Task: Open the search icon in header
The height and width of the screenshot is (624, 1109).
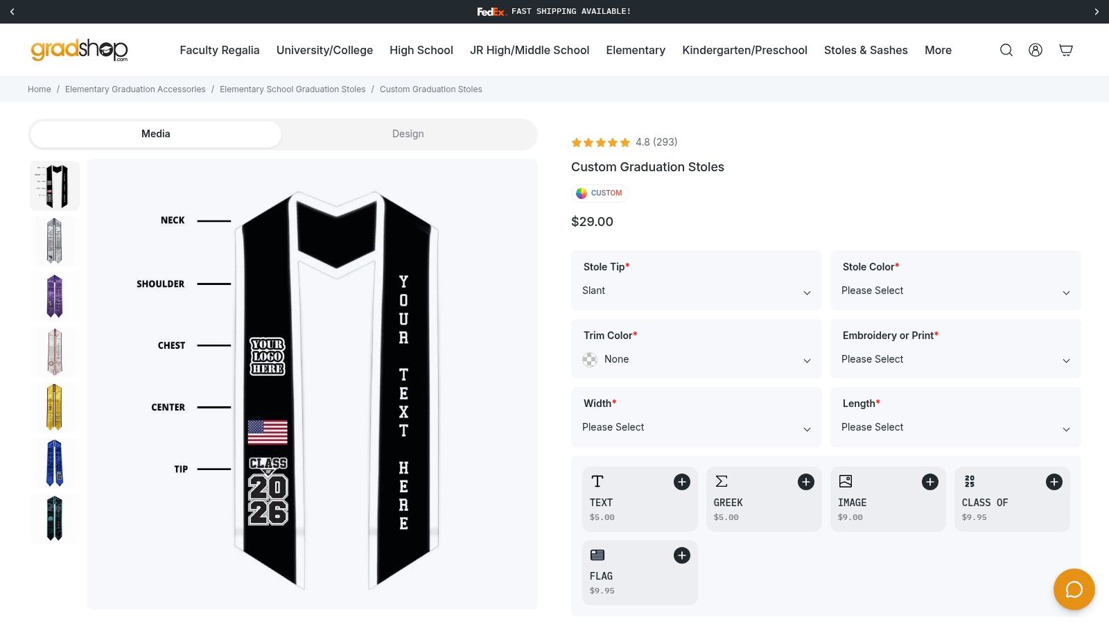Action: click(x=1006, y=50)
